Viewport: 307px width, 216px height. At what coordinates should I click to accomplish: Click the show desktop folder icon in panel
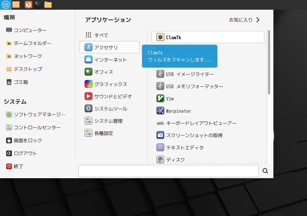16,4
